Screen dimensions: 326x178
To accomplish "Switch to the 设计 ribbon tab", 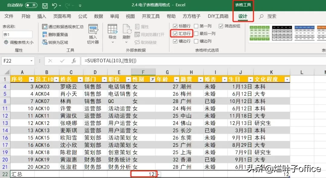I will (x=243, y=16).
